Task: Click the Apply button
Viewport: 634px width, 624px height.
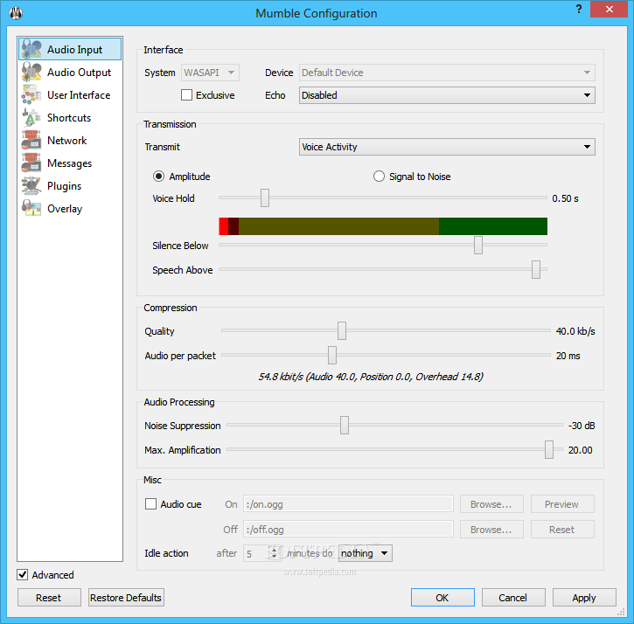Action: pyautogui.click(x=584, y=597)
